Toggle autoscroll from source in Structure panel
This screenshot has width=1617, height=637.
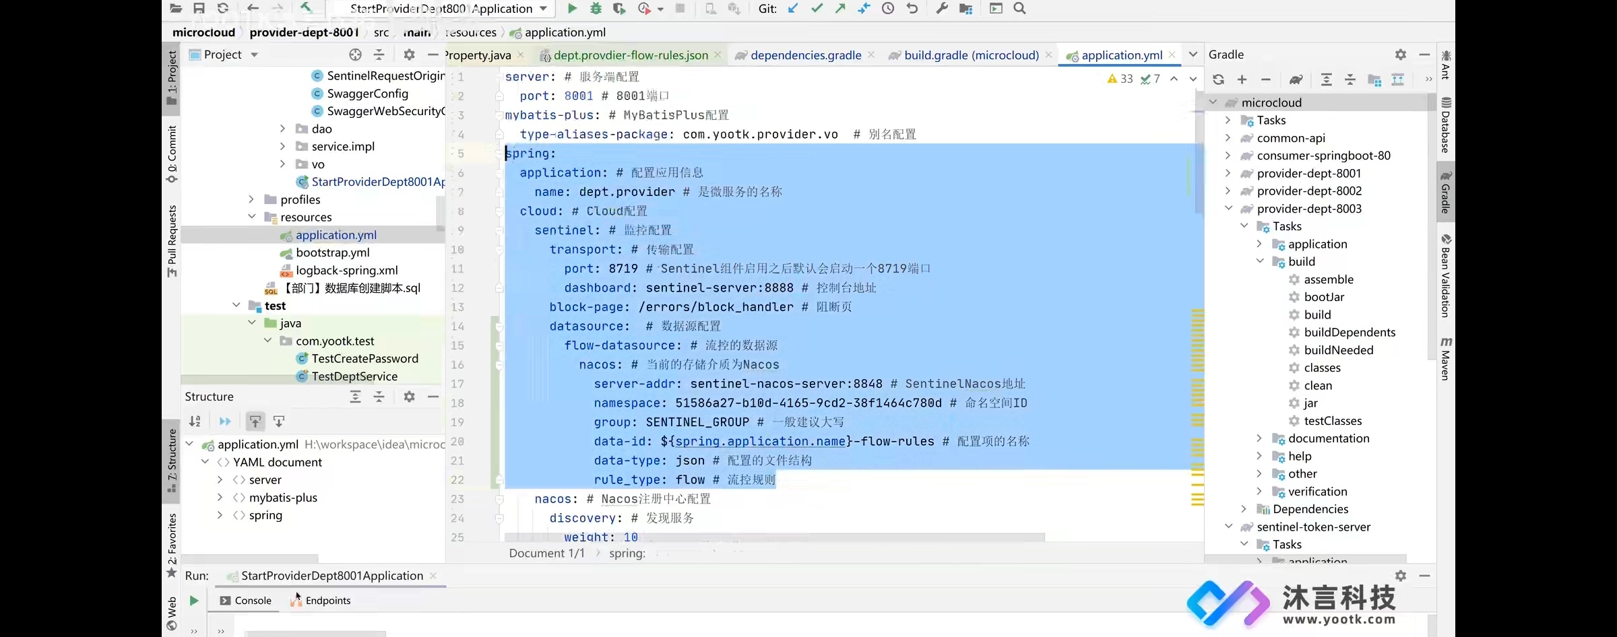(x=279, y=422)
